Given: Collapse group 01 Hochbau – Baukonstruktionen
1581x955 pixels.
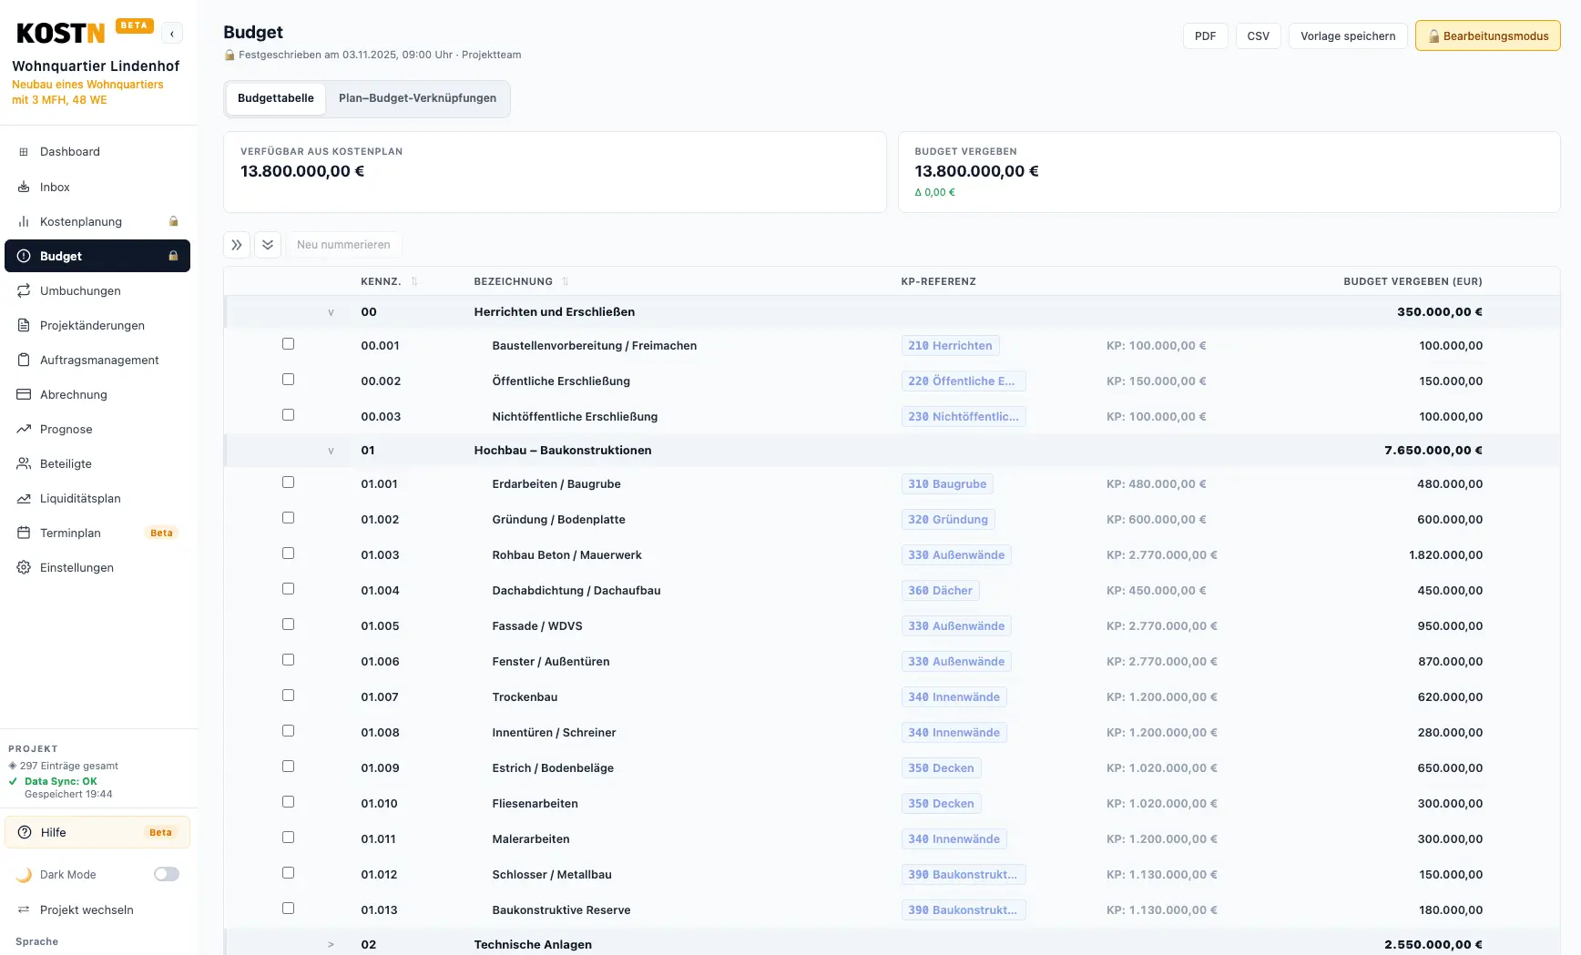Looking at the screenshot, I should 331,451.
